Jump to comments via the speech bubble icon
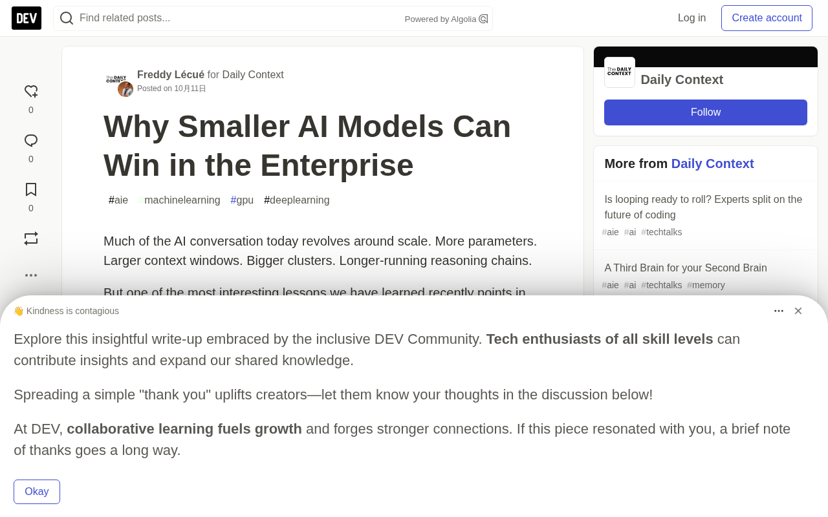The width and height of the screenshot is (828, 517). point(31,141)
